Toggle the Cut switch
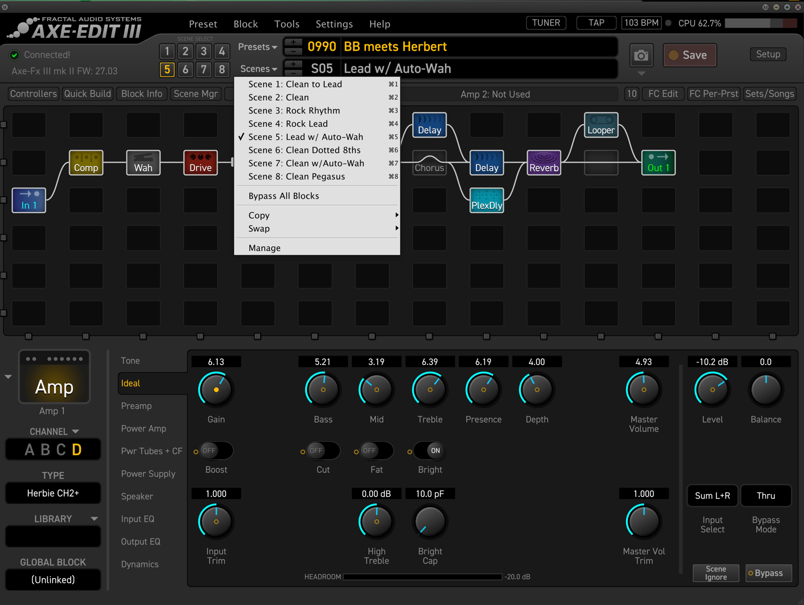 coord(323,451)
